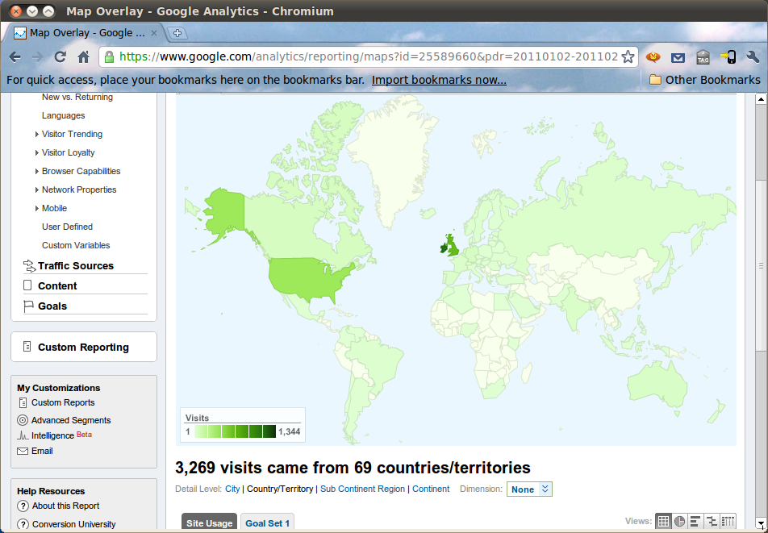Click the darkest green Visits legend swatch
768x533 pixels.
tap(269, 431)
